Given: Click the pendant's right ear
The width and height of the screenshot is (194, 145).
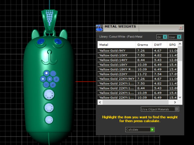Looking at the screenshot, I should pyautogui.click(x=63, y=34).
